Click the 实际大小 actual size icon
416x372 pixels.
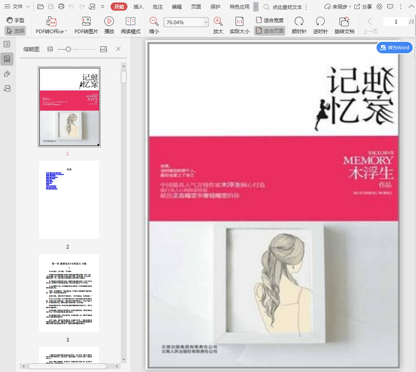pos(239,22)
